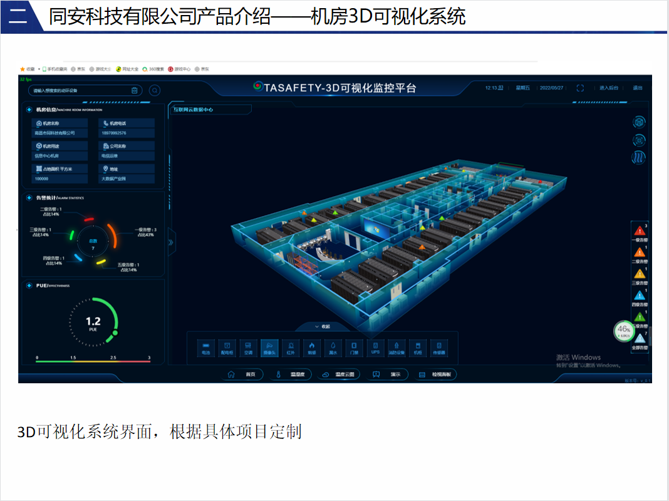Collapse left panel with double-arrow handle

pyautogui.click(x=170, y=242)
